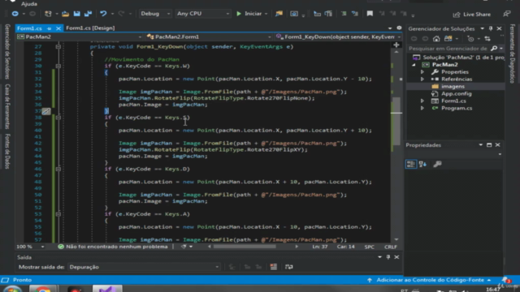Toggle pin on Form1.cs tab

tap(49, 28)
